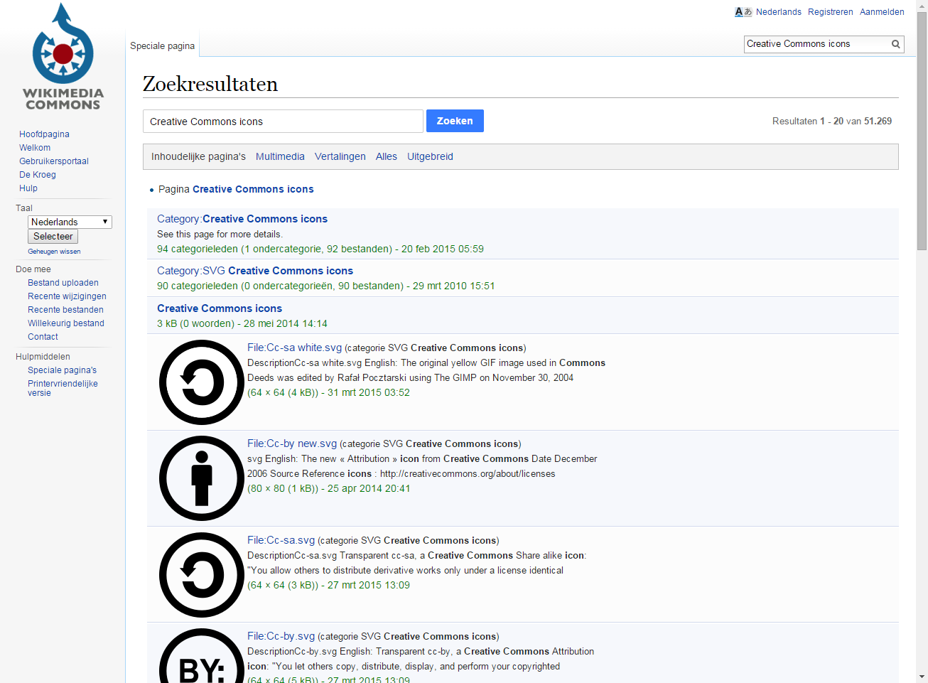
Task: Open Hoofdpagina in the sidebar
Action: [x=44, y=134]
